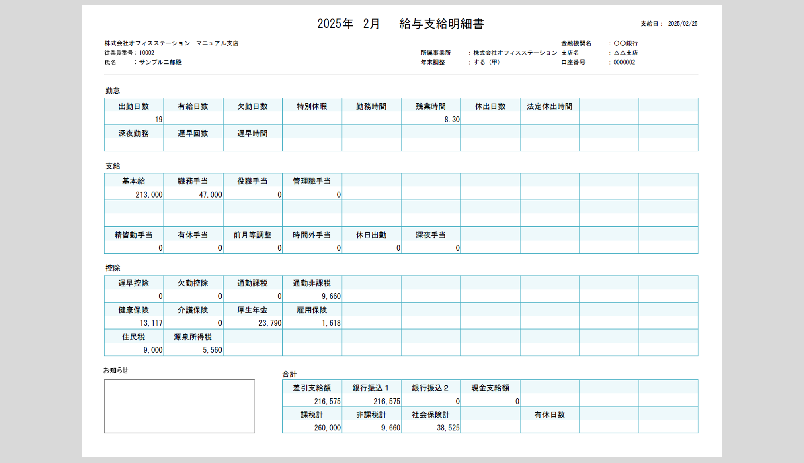Viewport: 804px width, 463px height.
Task: Click the 差引支給額 total 216,575
Action: coord(327,402)
